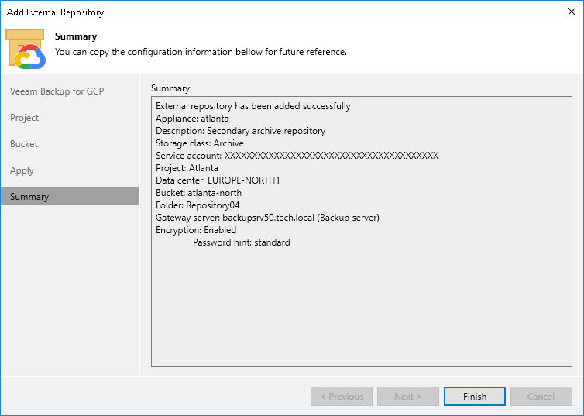Select the Project wizard step
The width and height of the screenshot is (584, 416).
24,118
